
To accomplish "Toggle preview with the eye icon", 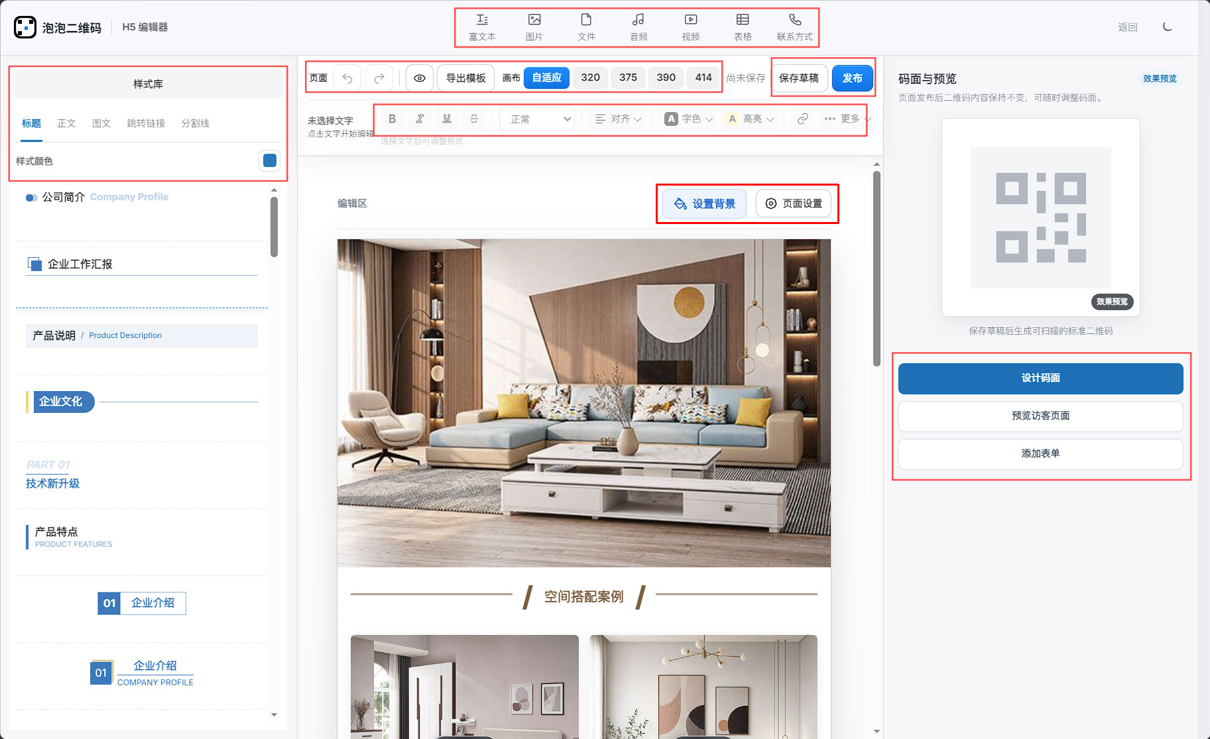I will 420,78.
